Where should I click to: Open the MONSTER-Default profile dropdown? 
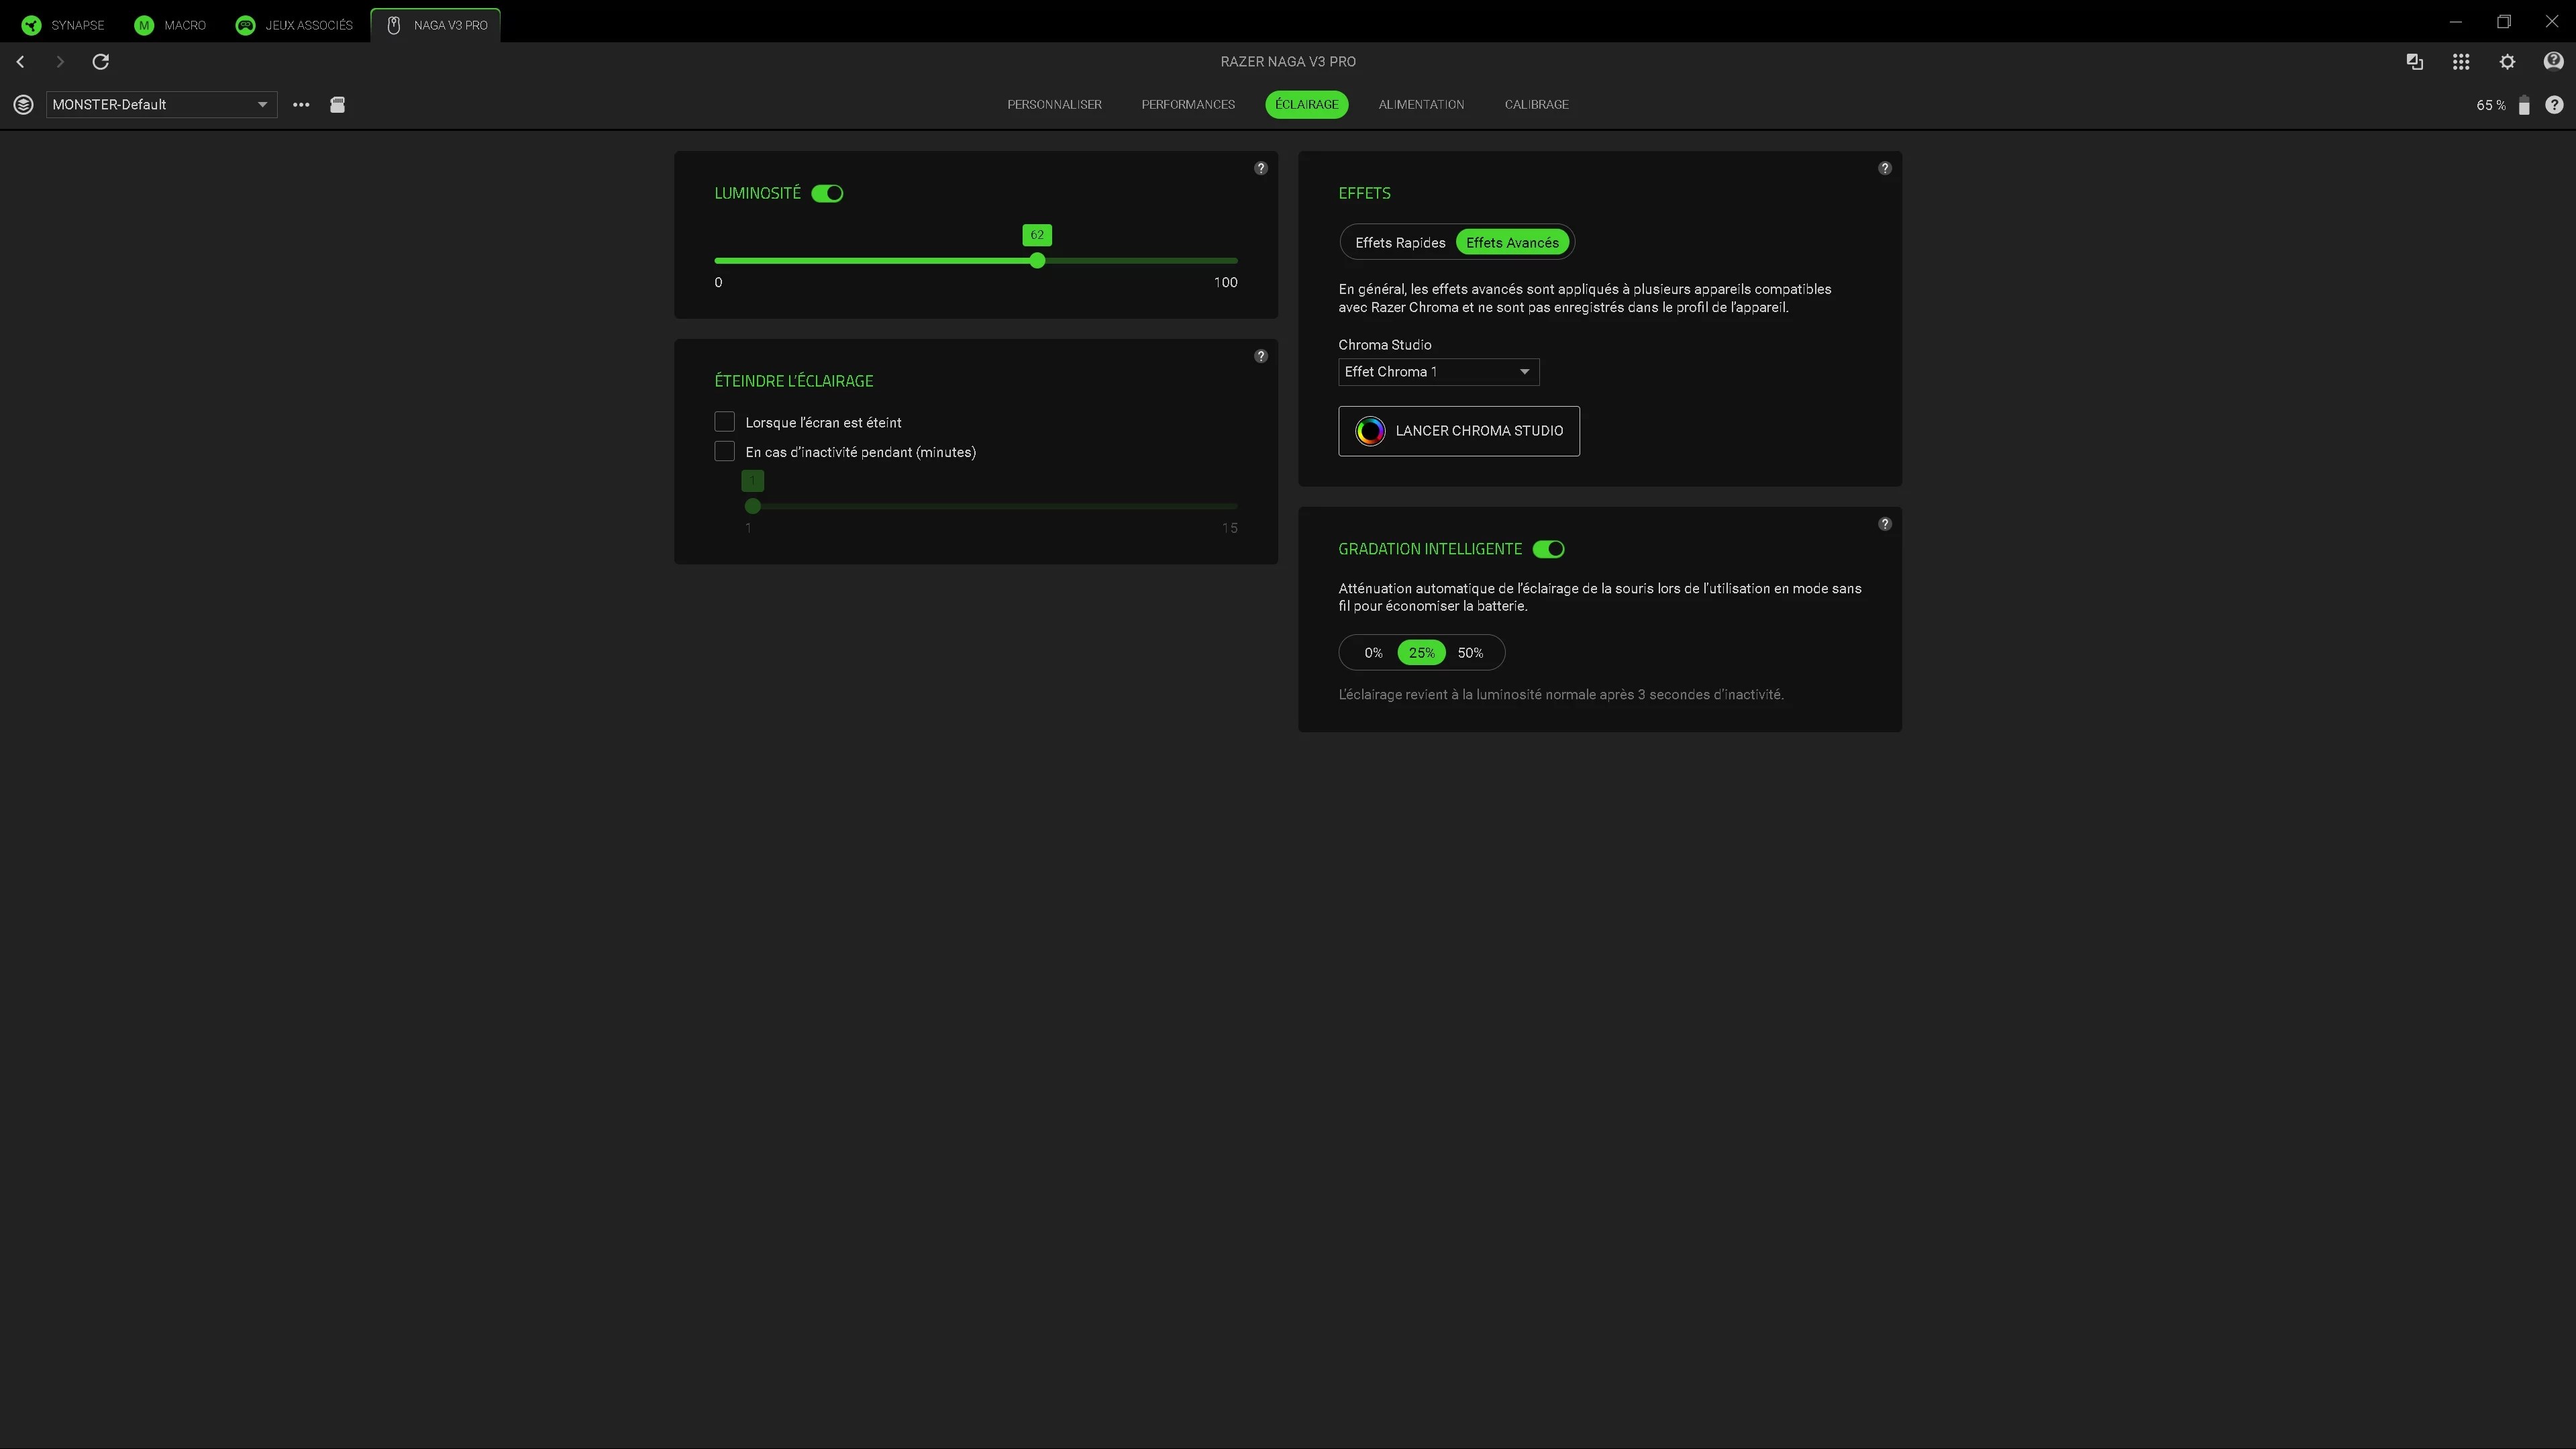(x=161, y=104)
